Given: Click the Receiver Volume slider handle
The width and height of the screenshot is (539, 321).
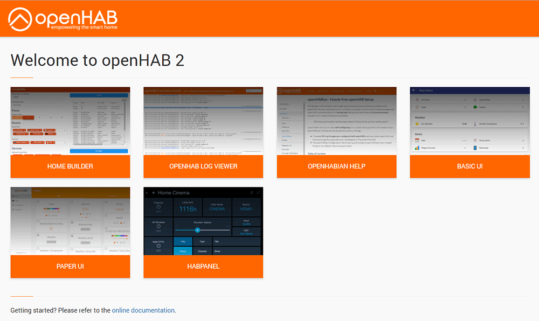Looking at the screenshot, I should (x=197, y=230).
